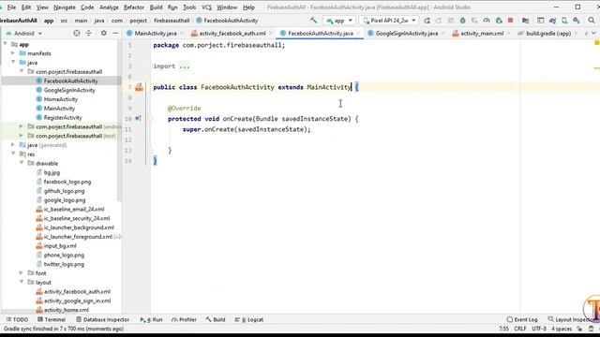
Task: Collapse the layout folder
Action: (x=22, y=282)
